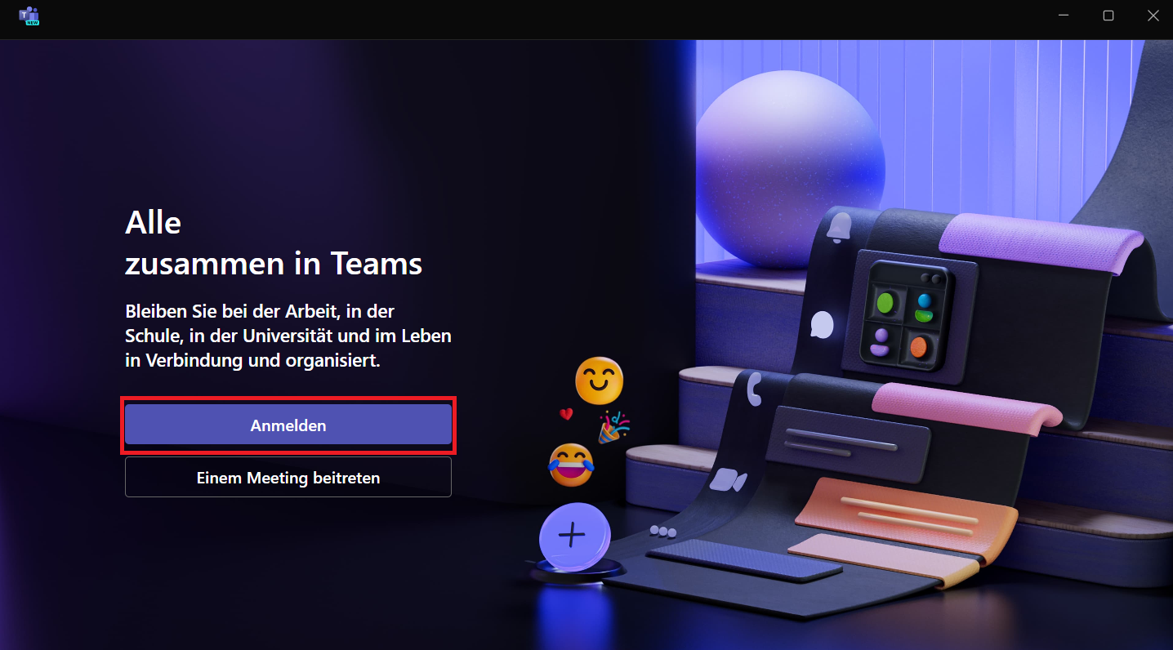Click the round purple plus button
This screenshot has height=650, width=1173.
[573, 536]
